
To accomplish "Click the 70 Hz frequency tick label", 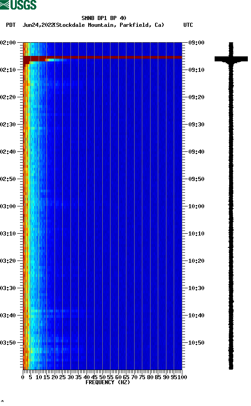I will (134, 377).
